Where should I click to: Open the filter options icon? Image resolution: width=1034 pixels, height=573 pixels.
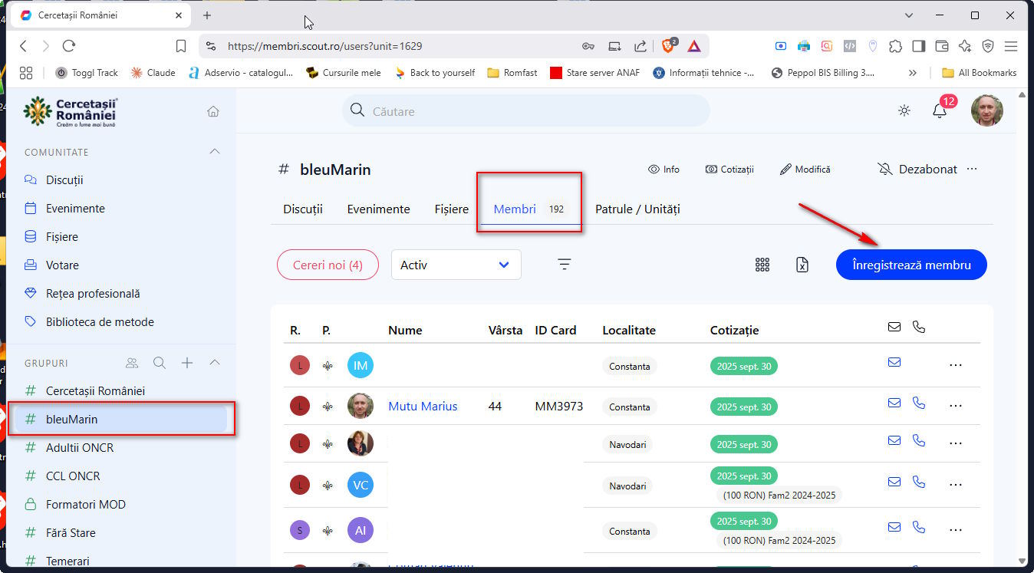coord(565,265)
